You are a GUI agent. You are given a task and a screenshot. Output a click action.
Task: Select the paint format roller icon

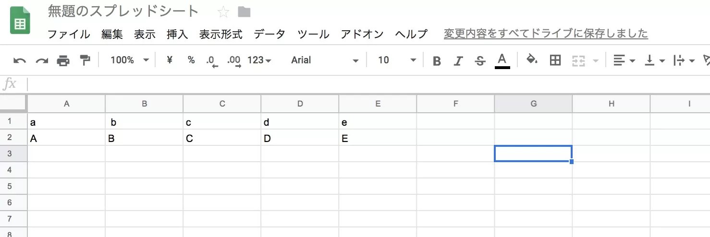pos(85,60)
